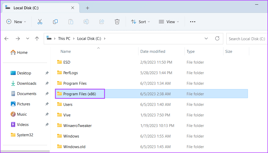The image size is (268, 153).
Task: Open Pictures in the navigation pane
Action: point(20,104)
